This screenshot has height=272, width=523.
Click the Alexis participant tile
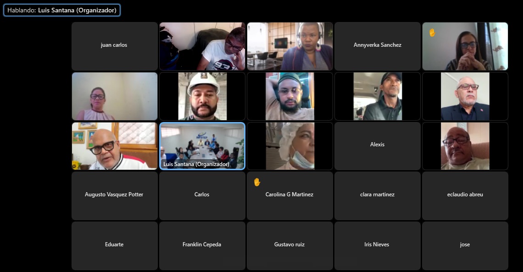[377, 146]
